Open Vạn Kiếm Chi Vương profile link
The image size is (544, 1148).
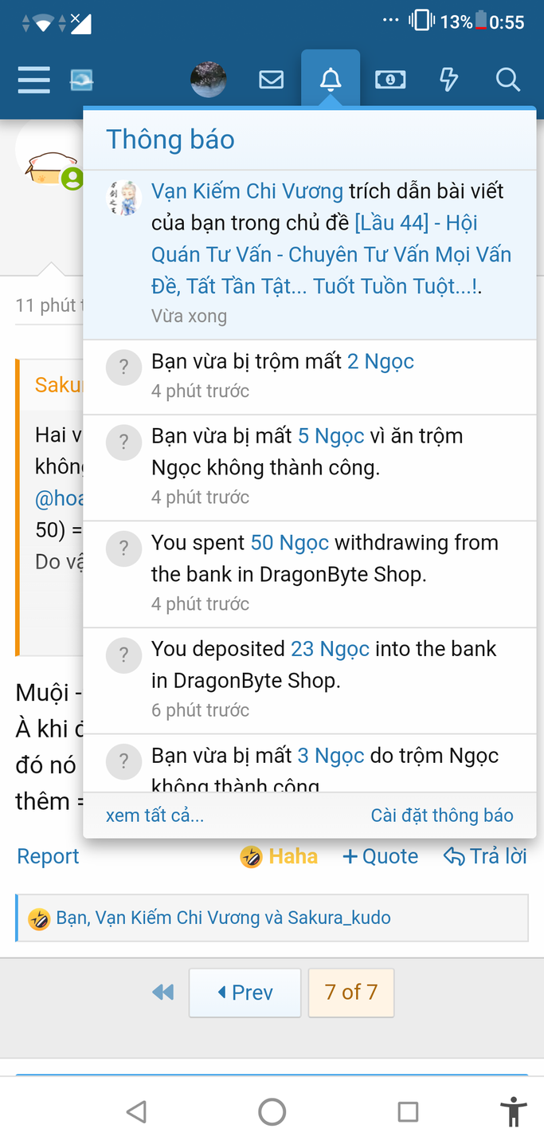247,191
